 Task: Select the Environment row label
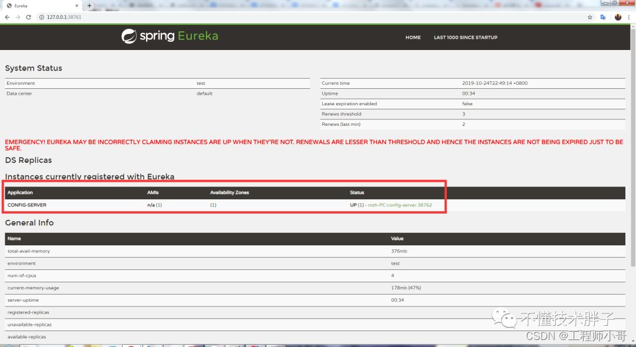[x=21, y=83]
